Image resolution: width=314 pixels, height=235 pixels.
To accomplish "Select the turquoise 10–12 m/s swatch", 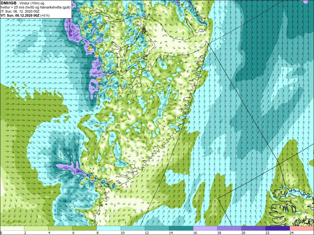I will click(133, 228).
